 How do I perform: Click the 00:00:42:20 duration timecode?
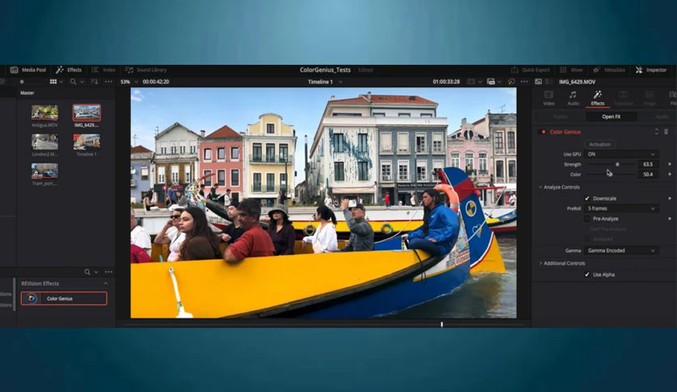155,82
